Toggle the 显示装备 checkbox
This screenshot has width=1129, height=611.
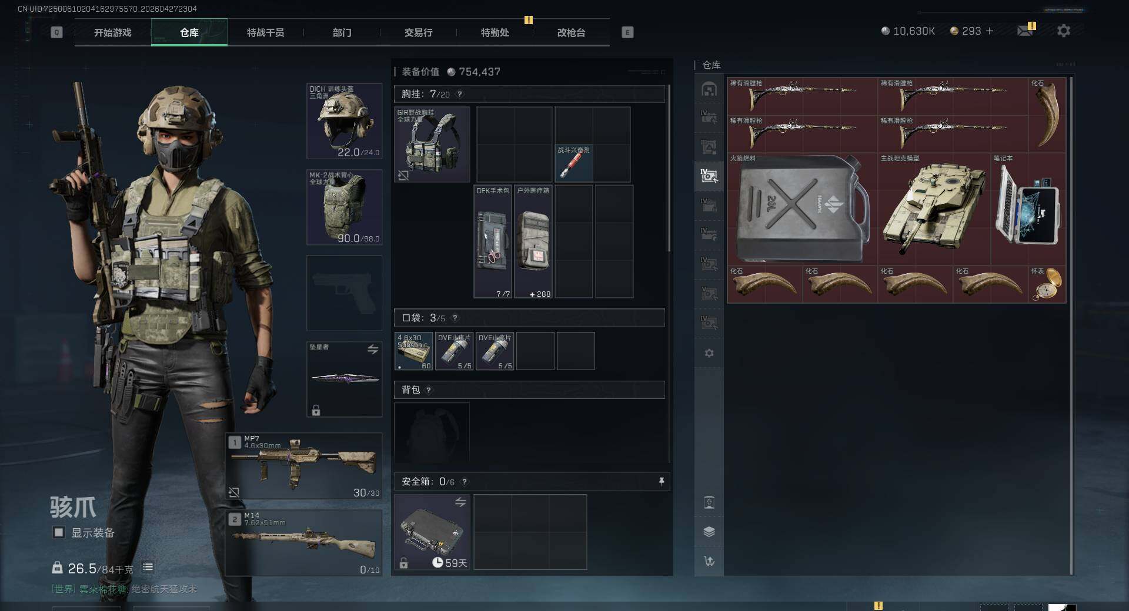coord(59,532)
